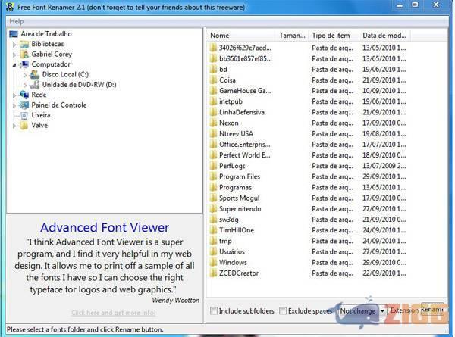Enable the Include subfolders checkbox

214,310
